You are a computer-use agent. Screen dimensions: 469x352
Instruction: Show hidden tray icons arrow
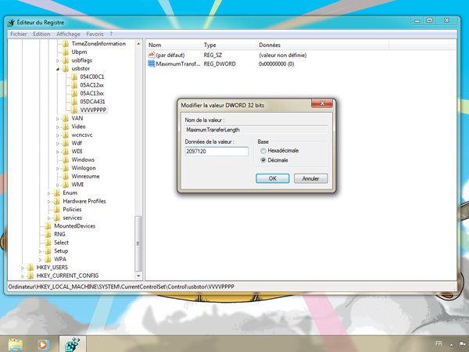click(x=452, y=344)
